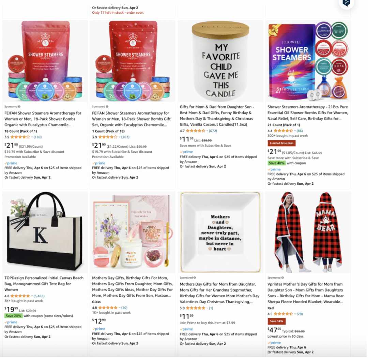Screen dimensions: 368x358
Task: Click the Sponsored info icon on Mama Bear blanket
Action: (x=282, y=278)
